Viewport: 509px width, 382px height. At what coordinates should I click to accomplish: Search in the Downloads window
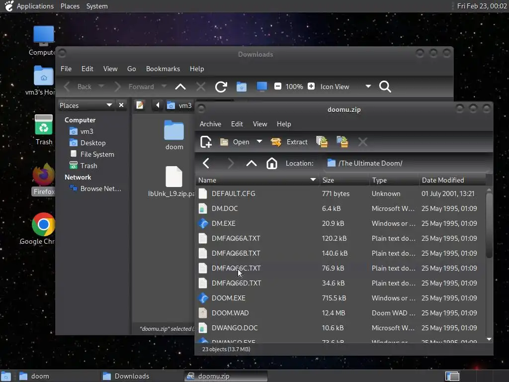385,87
